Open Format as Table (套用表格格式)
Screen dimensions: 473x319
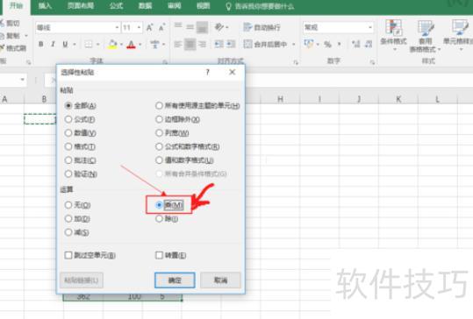[426, 36]
